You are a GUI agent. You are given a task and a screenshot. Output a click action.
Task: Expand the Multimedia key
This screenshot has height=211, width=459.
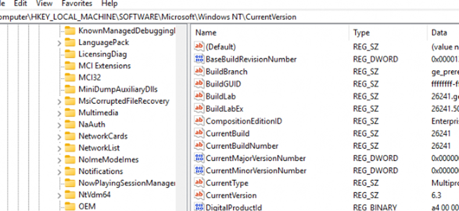tap(59, 114)
